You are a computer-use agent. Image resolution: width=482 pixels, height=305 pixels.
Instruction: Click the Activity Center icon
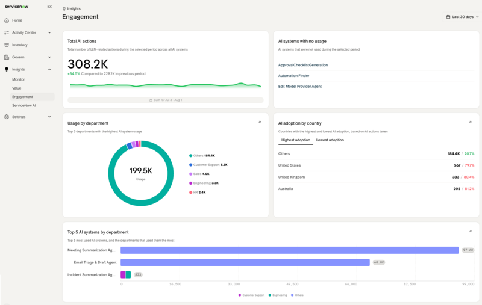[x=7, y=32]
